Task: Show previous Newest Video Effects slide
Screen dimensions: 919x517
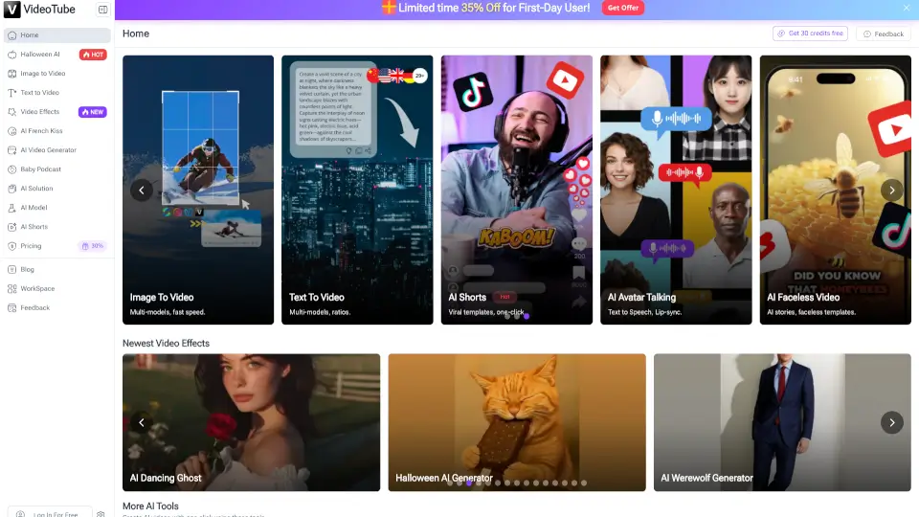Action: click(142, 422)
